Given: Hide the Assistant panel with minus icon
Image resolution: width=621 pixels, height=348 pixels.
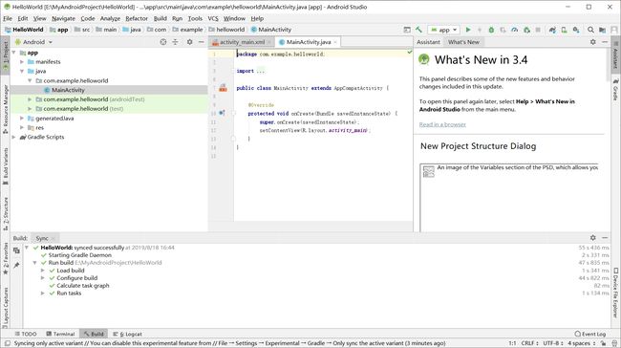Looking at the screenshot, I should pyautogui.click(x=605, y=42).
